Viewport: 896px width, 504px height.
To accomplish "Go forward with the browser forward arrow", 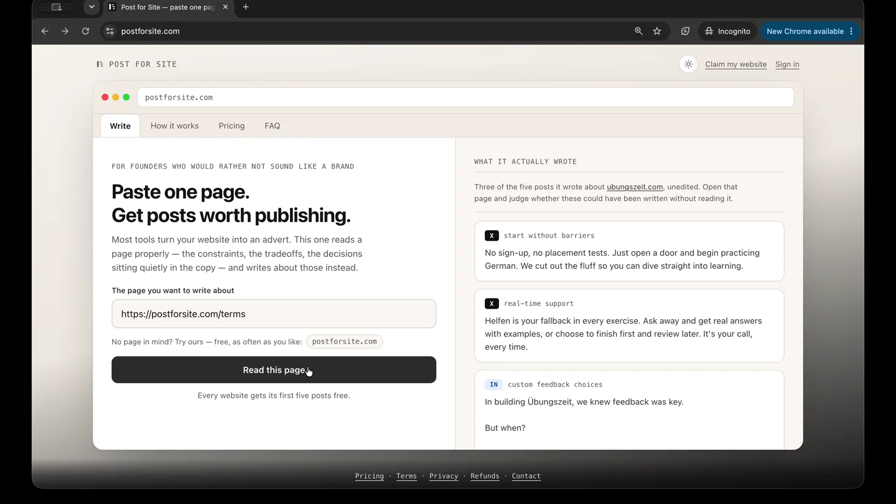I will point(65,31).
